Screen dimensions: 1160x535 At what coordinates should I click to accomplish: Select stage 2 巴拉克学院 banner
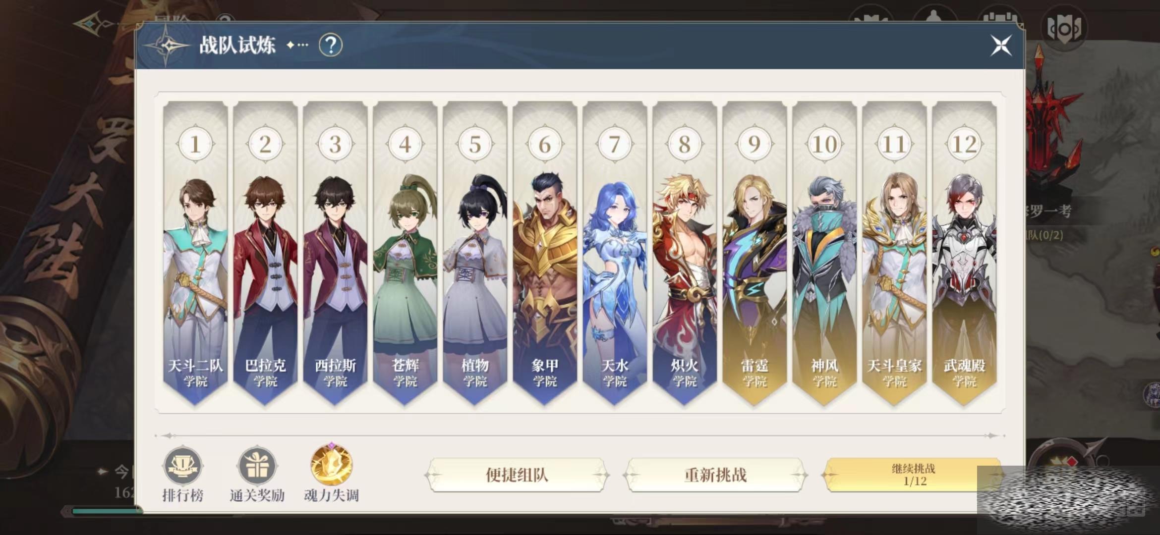coord(265,254)
